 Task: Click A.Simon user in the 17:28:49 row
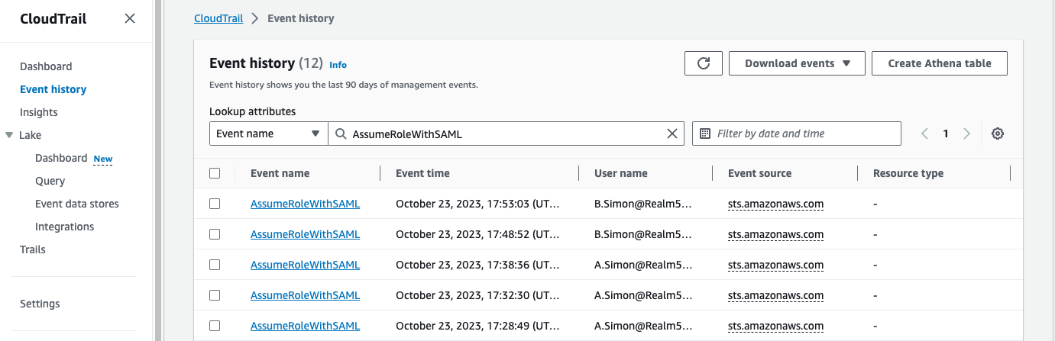coord(643,326)
